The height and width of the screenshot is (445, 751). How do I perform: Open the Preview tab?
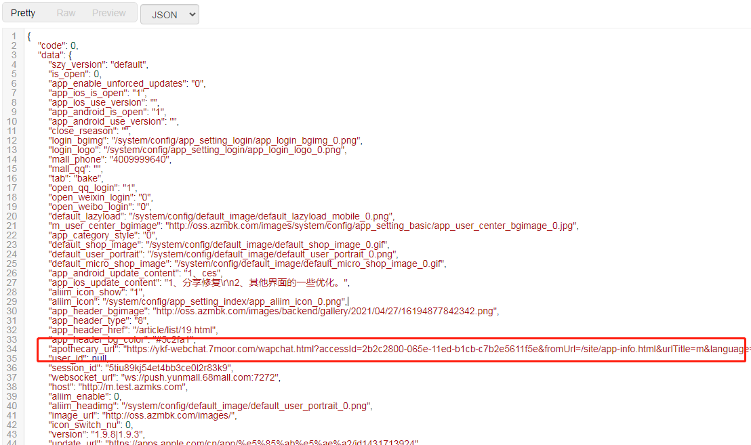tap(109, 14)
